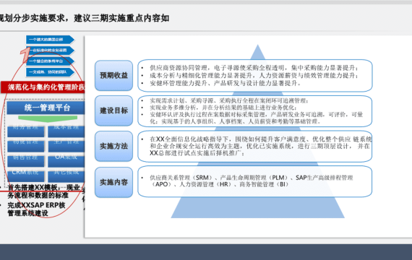
Task: Click the slide title text at top
Action: click(x=85, y=18)
